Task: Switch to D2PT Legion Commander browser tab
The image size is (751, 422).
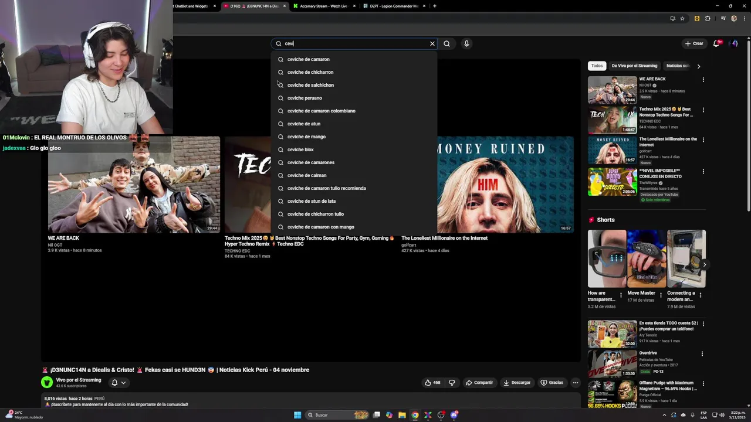Action: coord(393,6)
